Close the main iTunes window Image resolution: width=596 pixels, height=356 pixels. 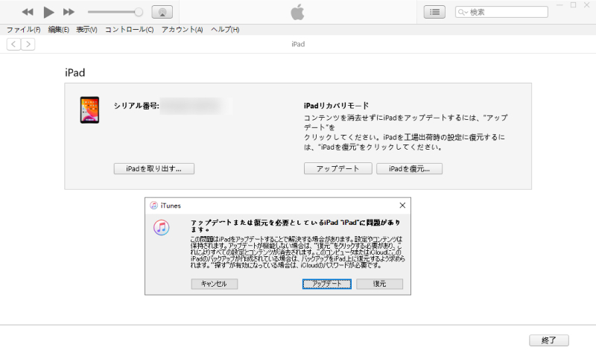(x=586, y=5)
